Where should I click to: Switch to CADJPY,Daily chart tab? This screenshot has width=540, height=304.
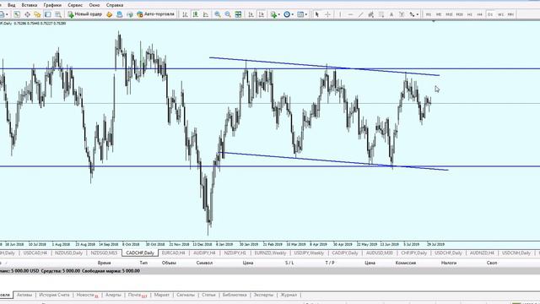coord(345,253)
